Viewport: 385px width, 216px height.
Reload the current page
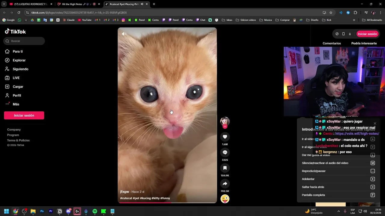[19, 13]
